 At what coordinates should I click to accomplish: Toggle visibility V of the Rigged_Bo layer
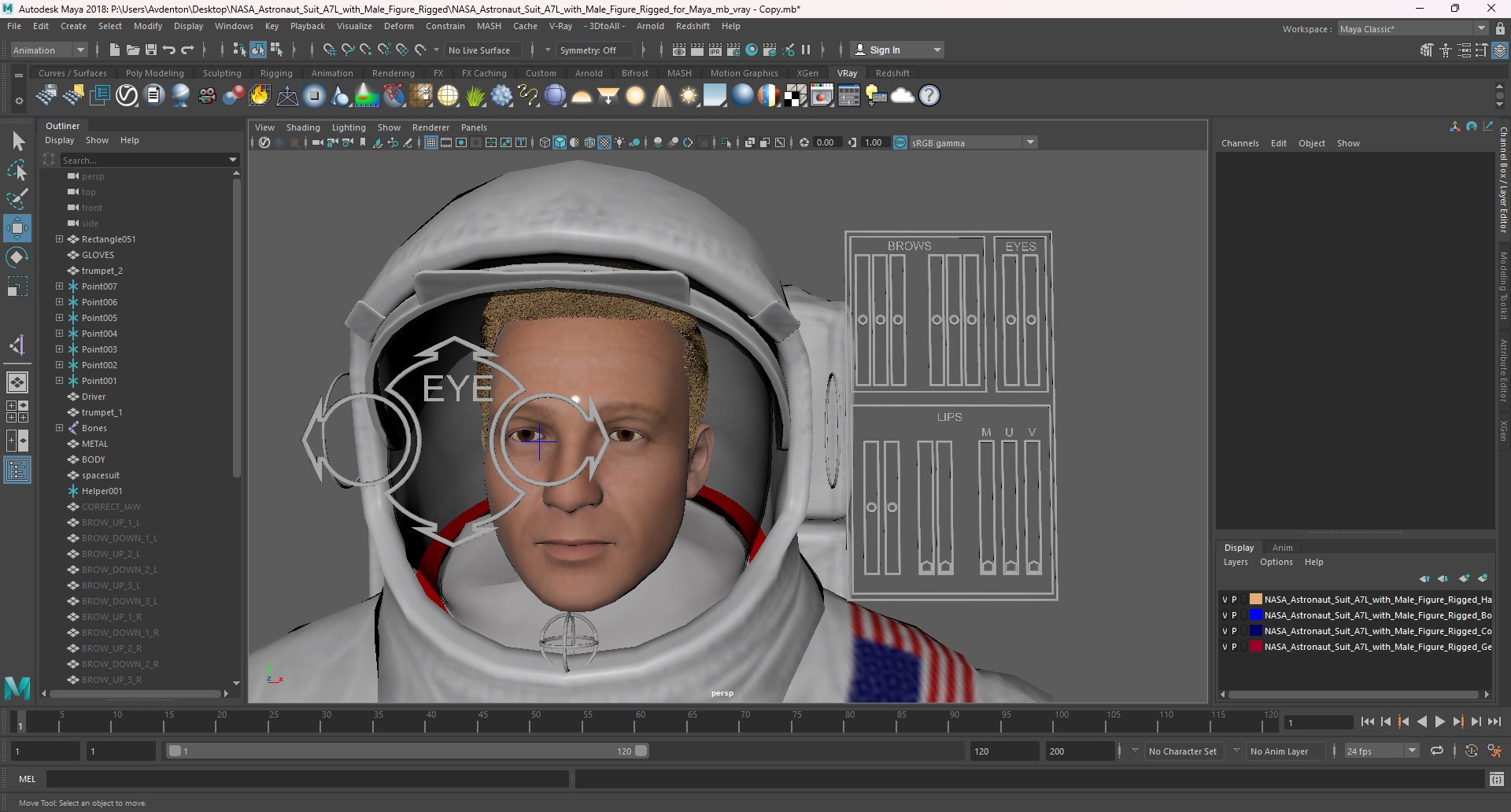[1225, 615]
